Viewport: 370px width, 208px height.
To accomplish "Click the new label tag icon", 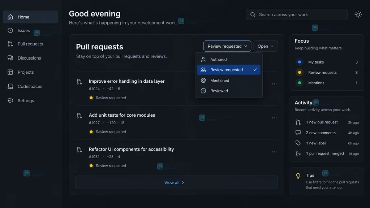I will (298, 143).
